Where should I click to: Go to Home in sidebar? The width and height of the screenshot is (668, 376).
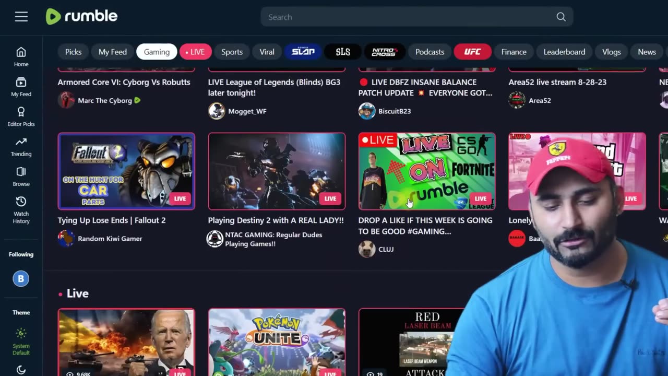pos(21,57)
